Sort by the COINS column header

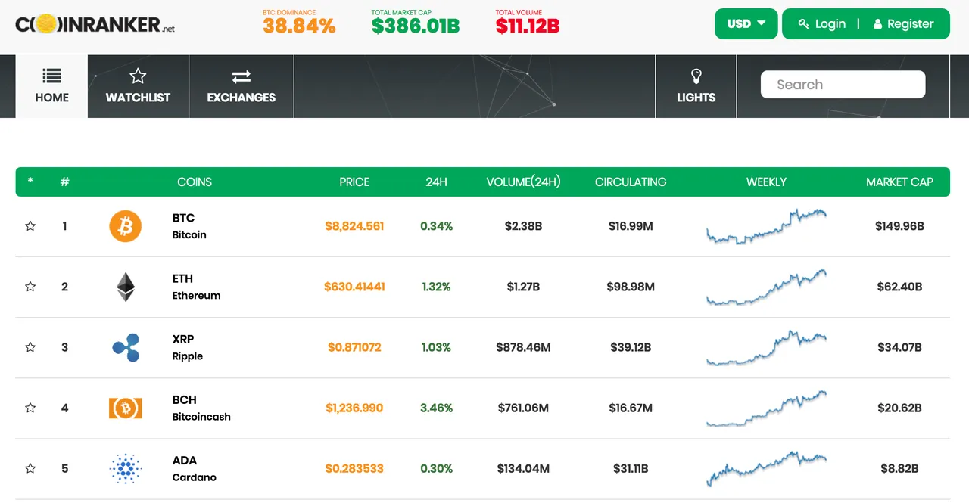coord(195,182)
